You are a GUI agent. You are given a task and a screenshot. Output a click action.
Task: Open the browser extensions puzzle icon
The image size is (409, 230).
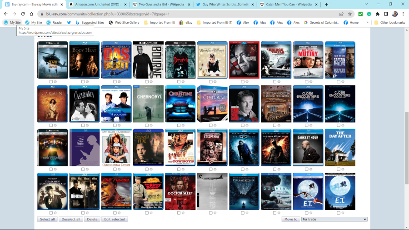click(x=377, y=14)
